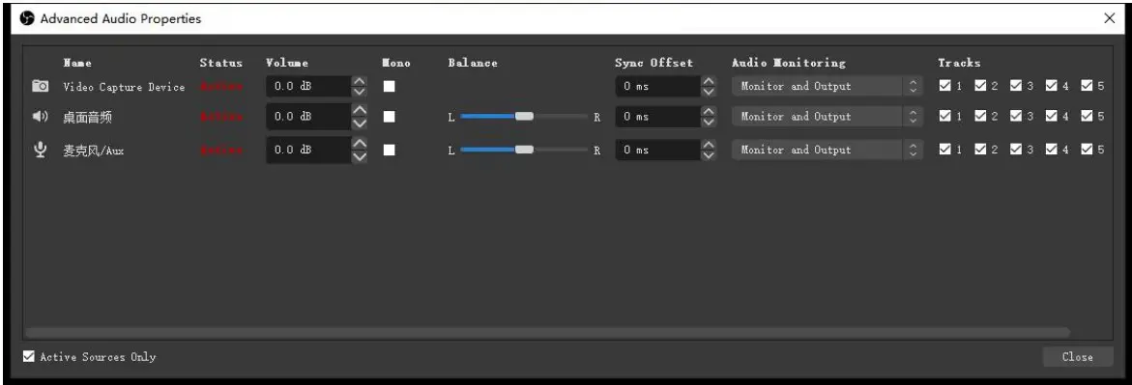1132x385 pixels.
Task: Uncheck track 2 for 桌面音频
Action: [980, 116]
